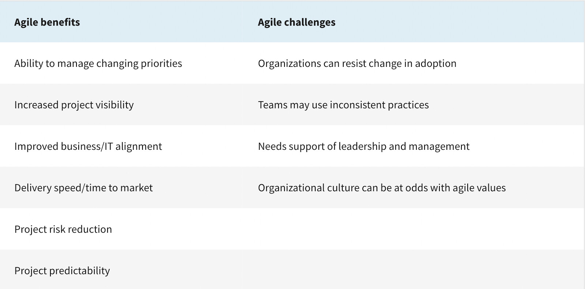The image size is (585, 289).
Task: Click the "Delivery speed/time to market" cell
Action: [83, 188]
